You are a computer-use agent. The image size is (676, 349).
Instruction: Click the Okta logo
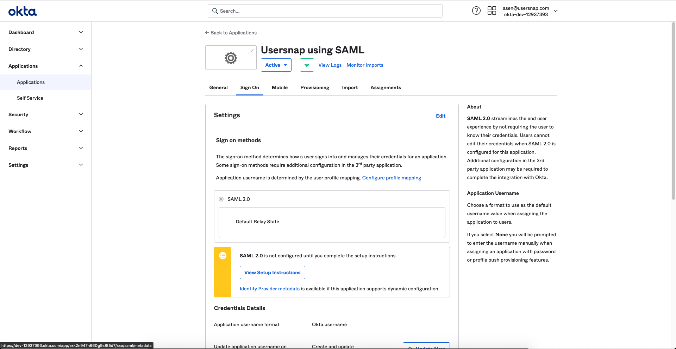(x=23, y=12)
